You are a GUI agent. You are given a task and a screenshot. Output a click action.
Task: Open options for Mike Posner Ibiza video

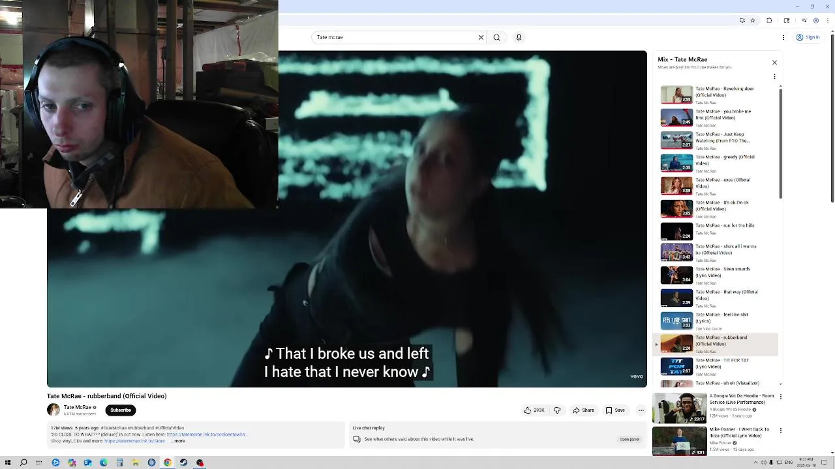(x=780, y=430)
